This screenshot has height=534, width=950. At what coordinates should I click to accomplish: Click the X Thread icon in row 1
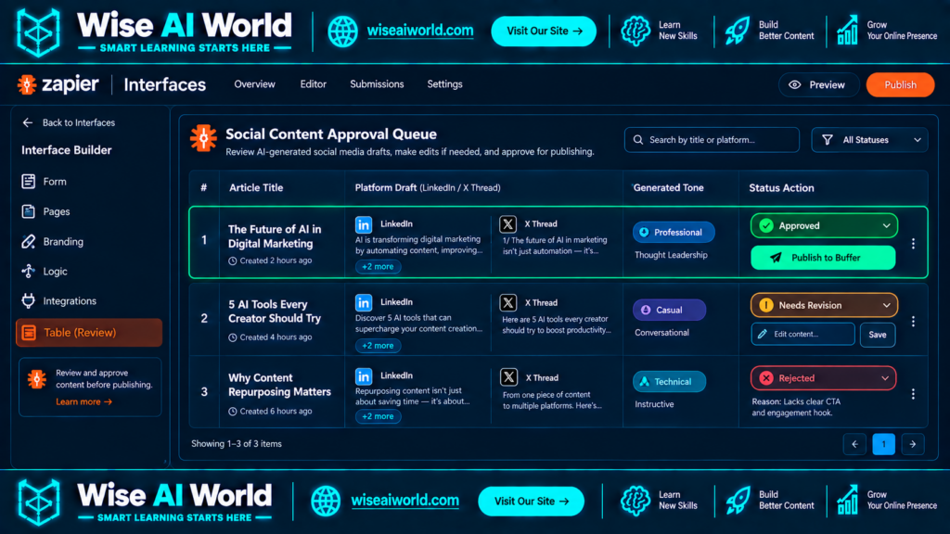507,224
